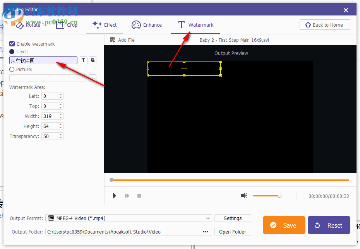Mute audio using the speaker icon
Screen dimensions: 360x249
244,195
